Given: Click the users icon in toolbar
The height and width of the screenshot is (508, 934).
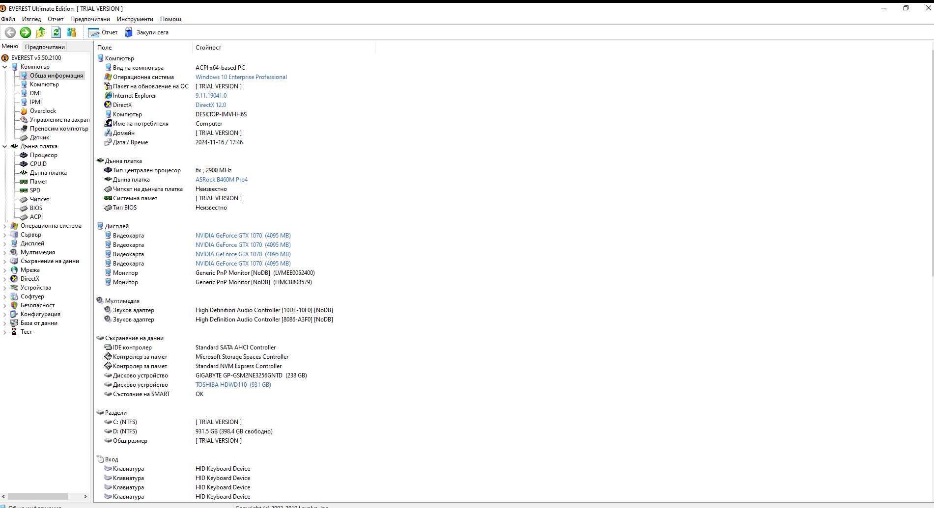Looking at the screenshot, I should pos(72,32).
